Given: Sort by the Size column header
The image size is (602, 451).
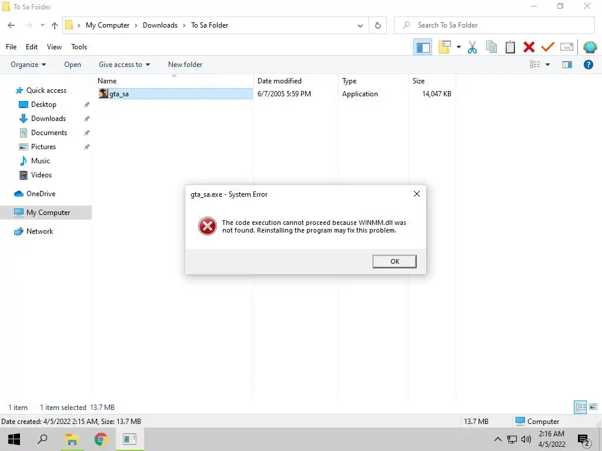Looking at the screenshot, I should pyautogui.click(x=432, y=81).
